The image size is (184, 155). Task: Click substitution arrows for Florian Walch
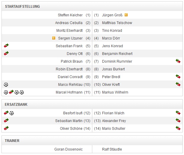[x=178, y=113]
